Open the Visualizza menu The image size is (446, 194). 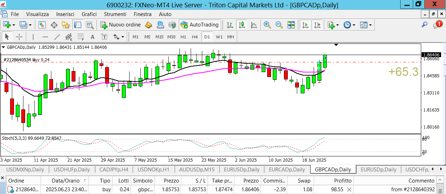(x=38, y=14)
